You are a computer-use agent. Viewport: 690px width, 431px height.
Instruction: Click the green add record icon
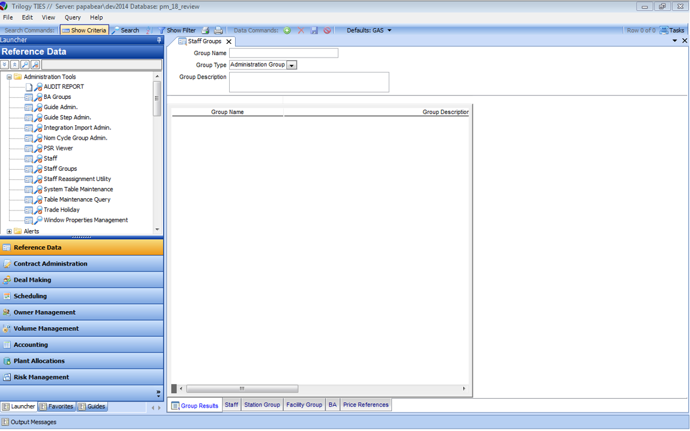pyautogui.click(x=287, y=31)
